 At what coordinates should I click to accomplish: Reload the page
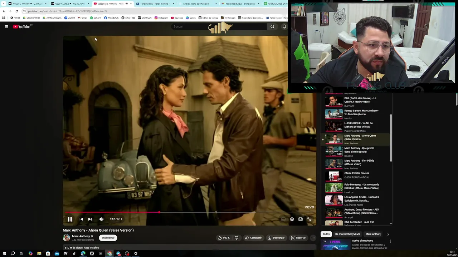coord(17,11)
